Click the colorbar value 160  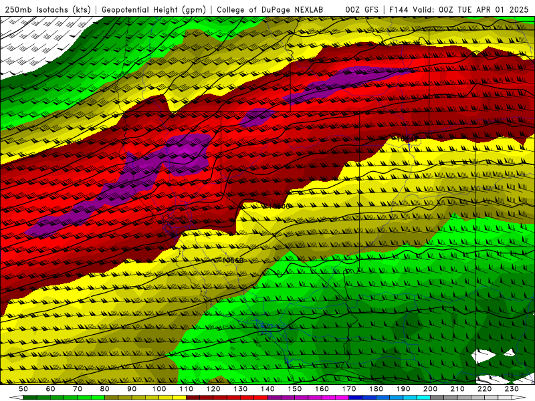[x=322, y=389]
